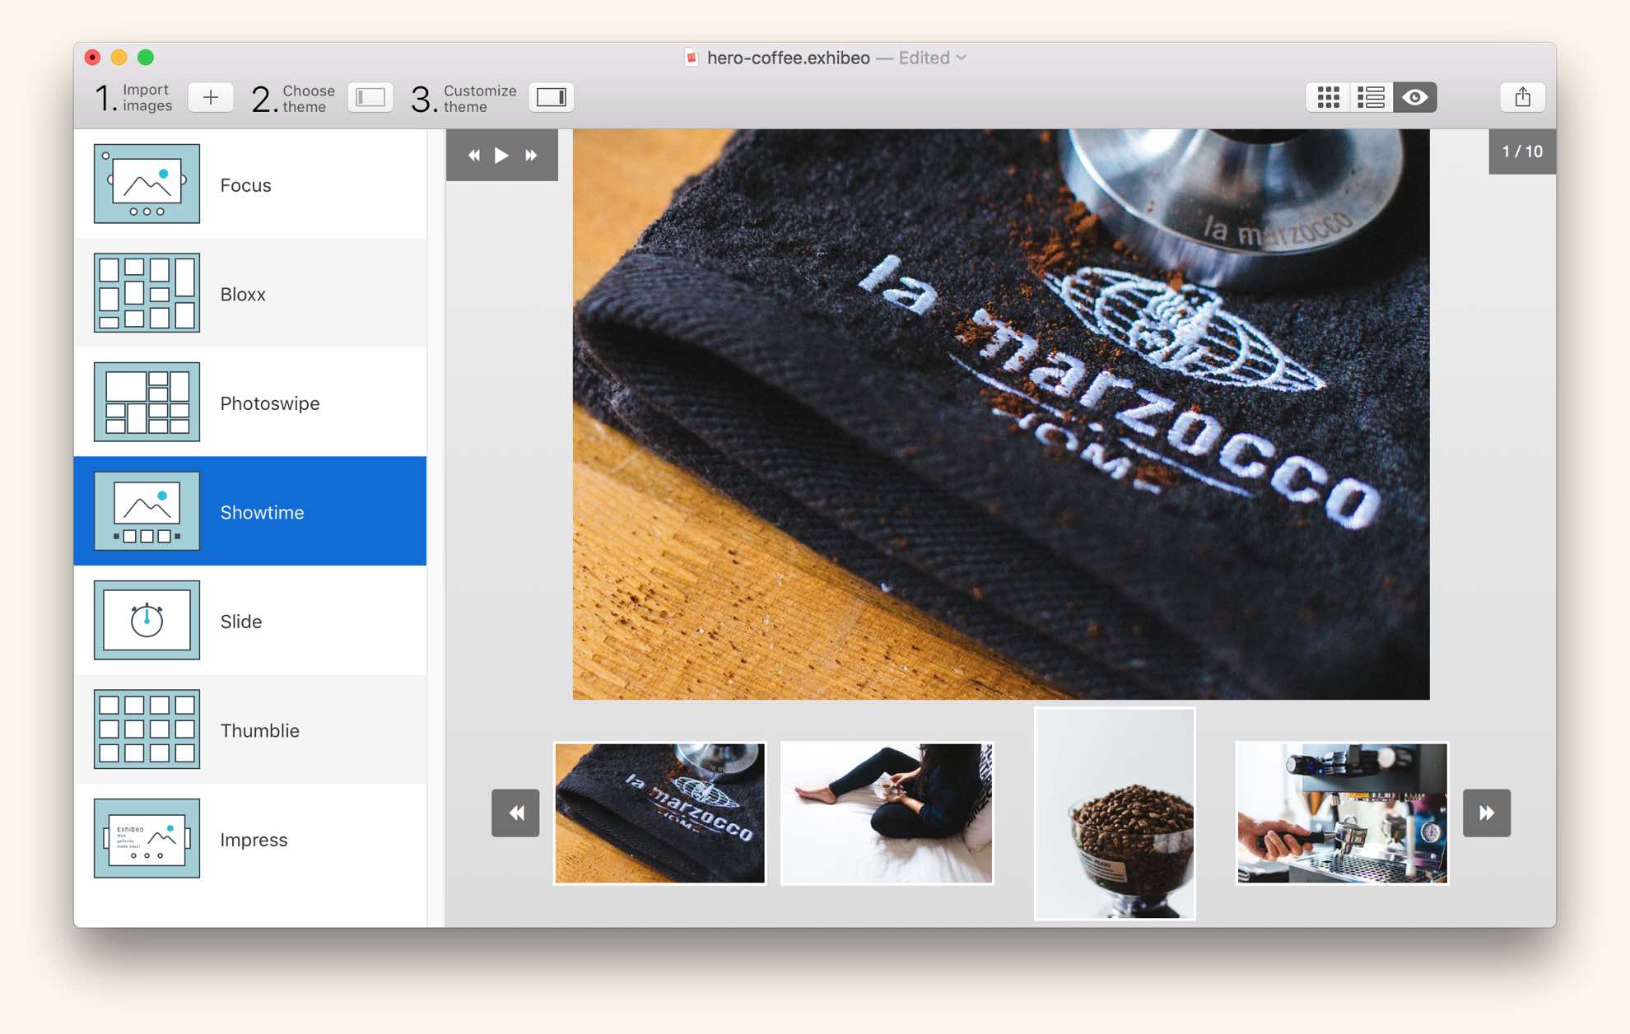
Task: Toggle the eye preview mode
Action: (x=1414, y=98)
